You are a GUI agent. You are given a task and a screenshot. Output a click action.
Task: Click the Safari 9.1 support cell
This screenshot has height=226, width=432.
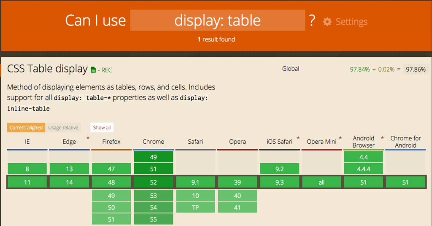tap(195, 182)
